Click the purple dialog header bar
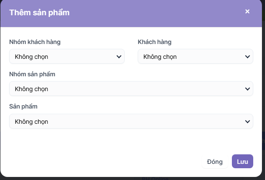The height and width of the screenshot is (180, 265). coord(153,13)
